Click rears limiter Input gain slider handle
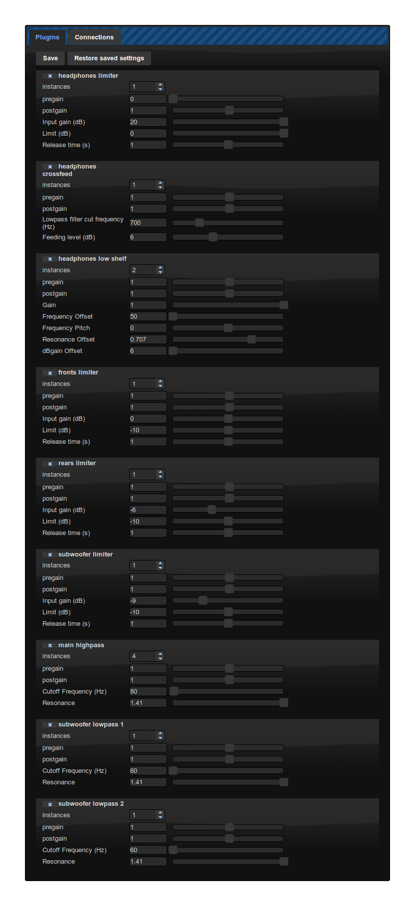The height and width of the screenshot is (906, 415). pyautogui.click(x=212, y=510)
